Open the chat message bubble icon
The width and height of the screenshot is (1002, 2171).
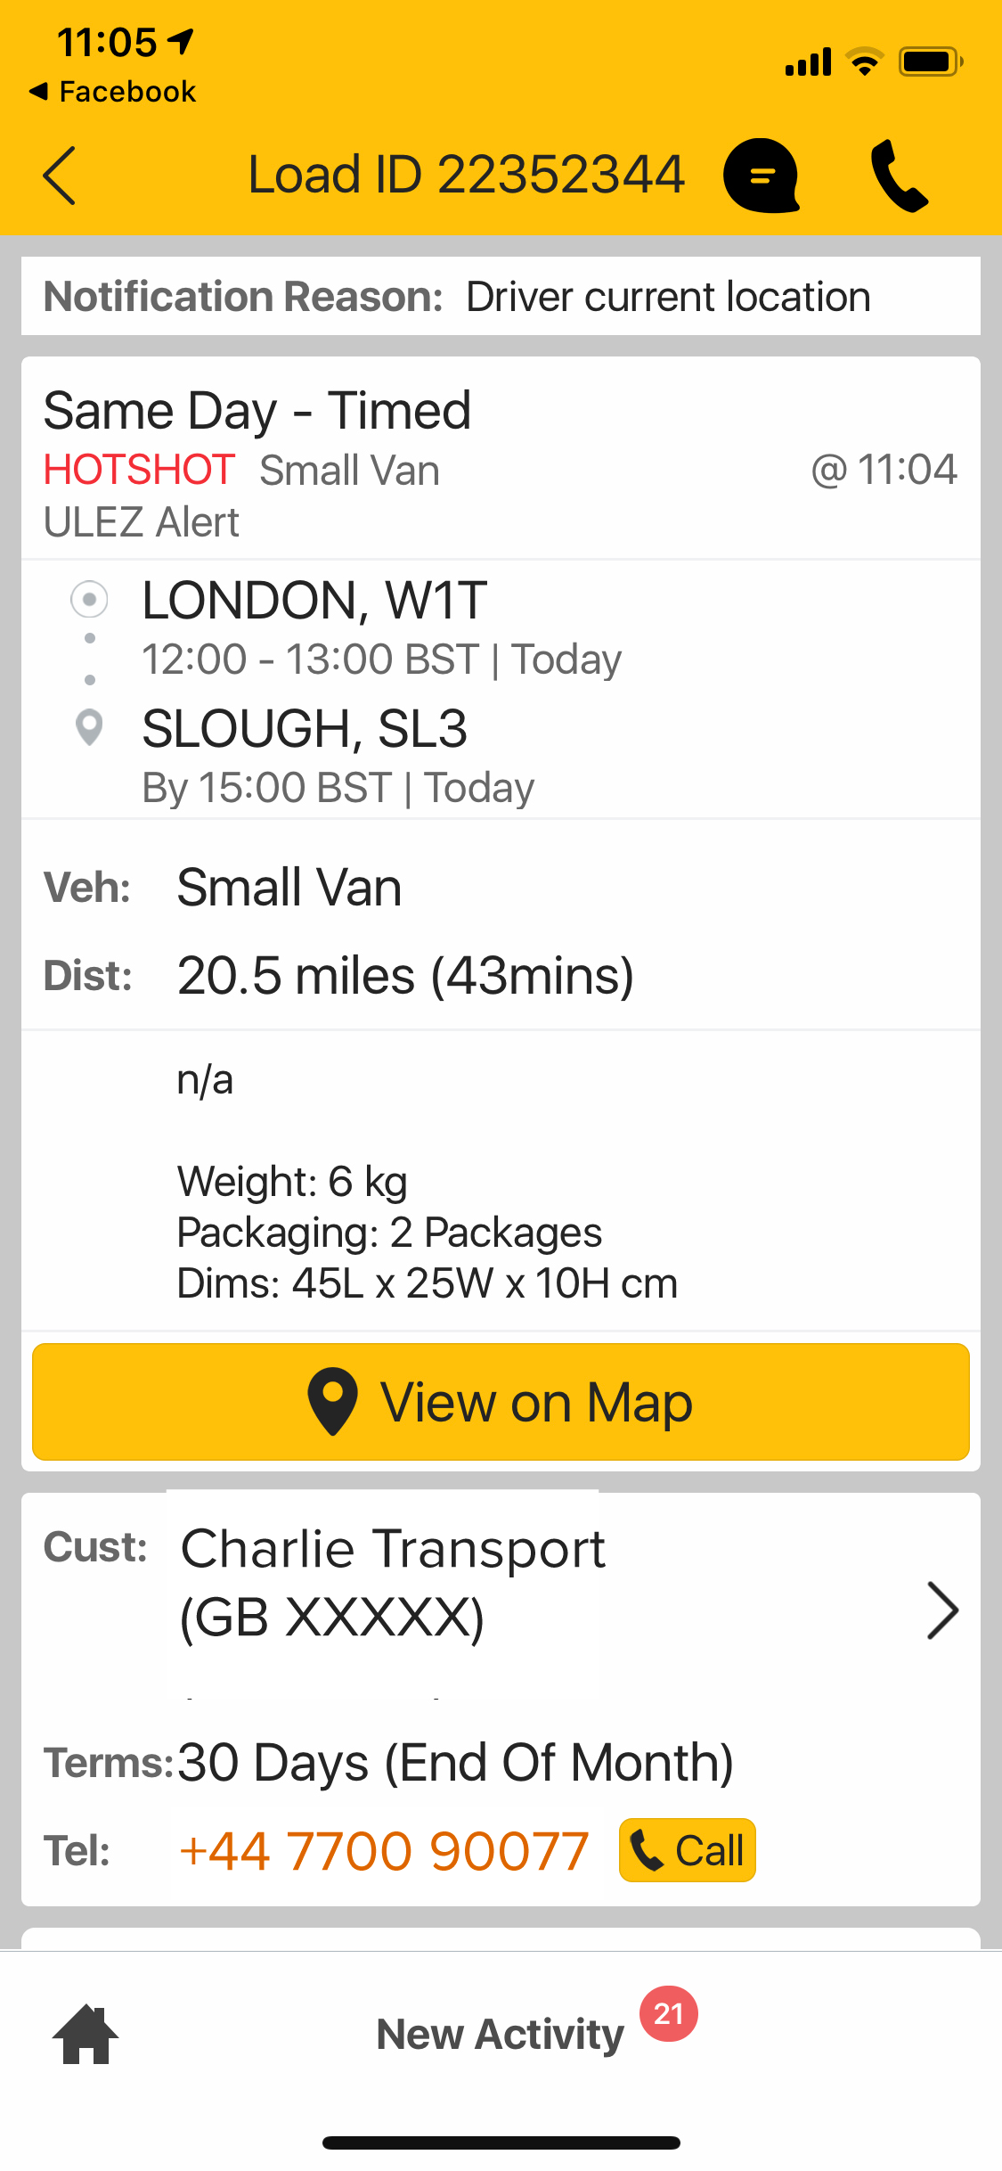pyautogui.click(x=761, y=176)
